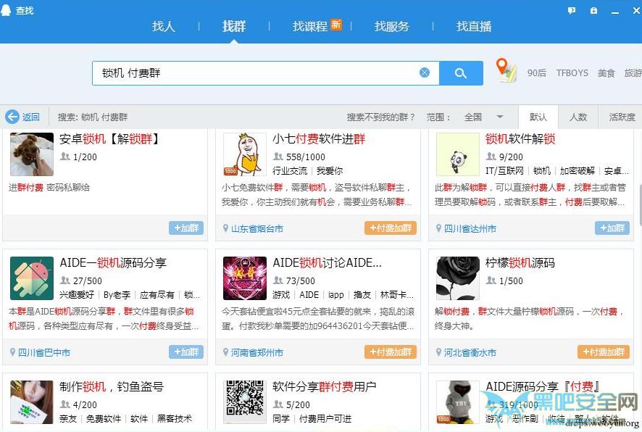Click the 付费用户可进 tag
Screen dimensions: 642x432
pos(325,418)
